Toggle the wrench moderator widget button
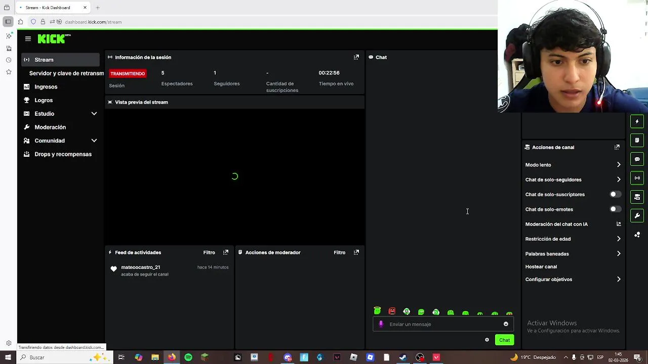Image resolution: width=648 pixels, height=364 pixels. 637,216
